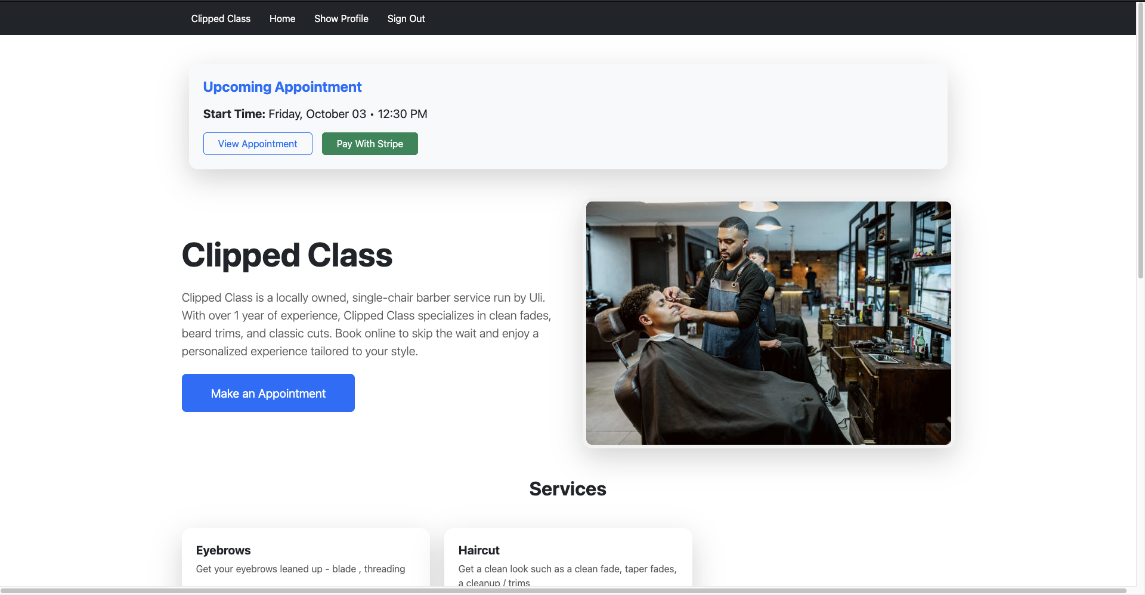Pay With Stripe for the appointment
This screenshot has height=595, width=1145.
coord(370,144)
